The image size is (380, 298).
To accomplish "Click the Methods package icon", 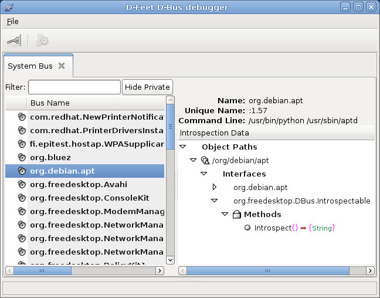I will (236, 214).
